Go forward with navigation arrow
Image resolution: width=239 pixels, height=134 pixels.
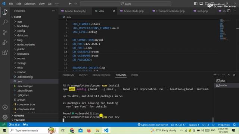pos(76,4)
